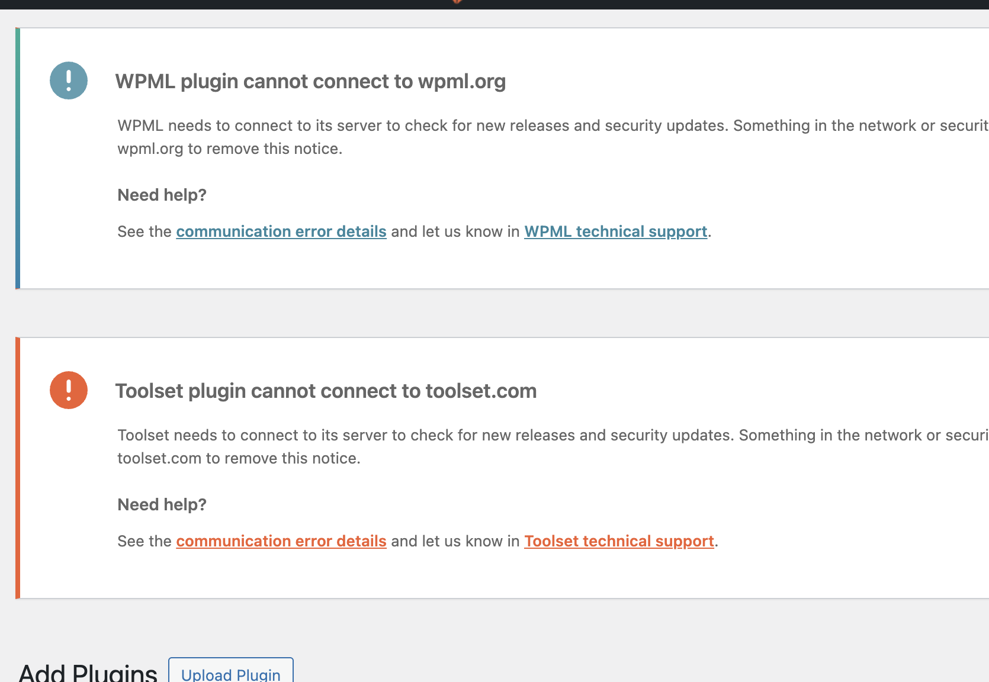Open WPML technical support link
Image resolution: width=989 pixels, height=682 pixels.
tap(616, 231)
